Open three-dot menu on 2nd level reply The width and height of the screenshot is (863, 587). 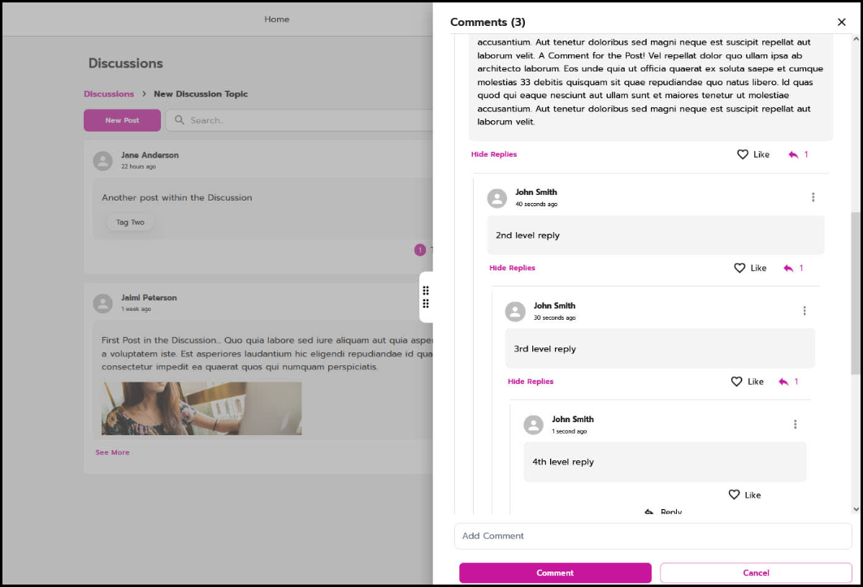(x=813, y=197)
